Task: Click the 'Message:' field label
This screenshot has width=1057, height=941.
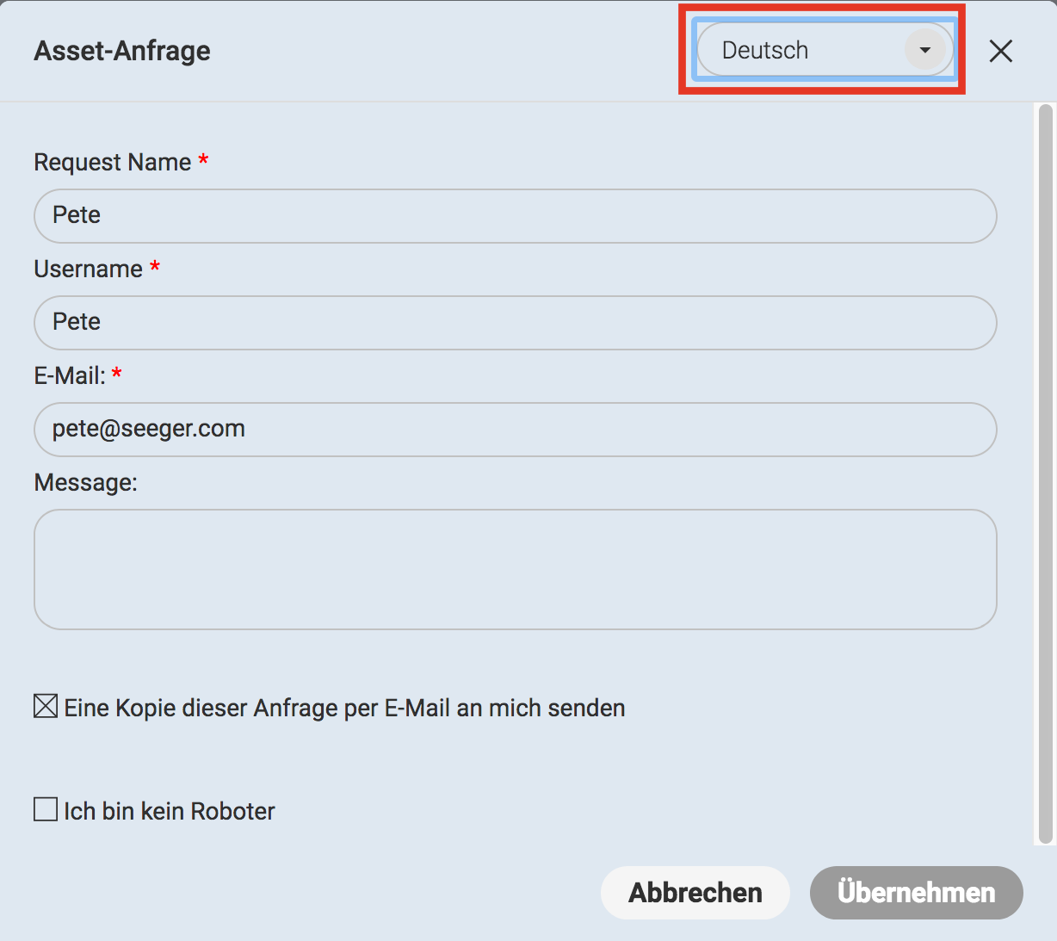Action: pos(85,482)
